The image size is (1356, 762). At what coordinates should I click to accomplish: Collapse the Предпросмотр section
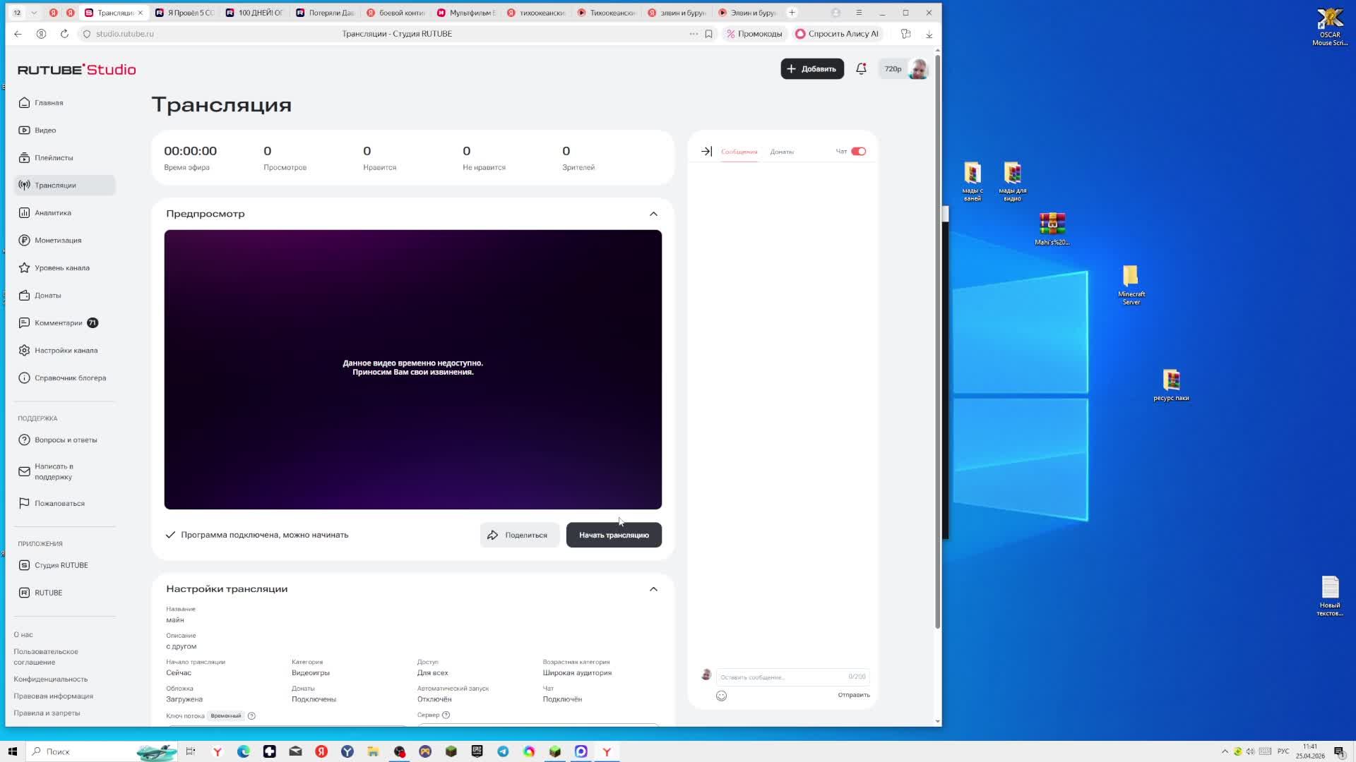[x=653, y=214]
